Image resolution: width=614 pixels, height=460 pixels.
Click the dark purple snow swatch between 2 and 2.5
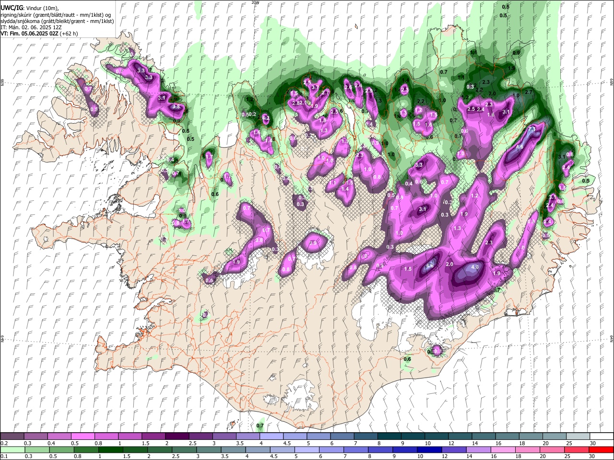(x=177, y=437)
